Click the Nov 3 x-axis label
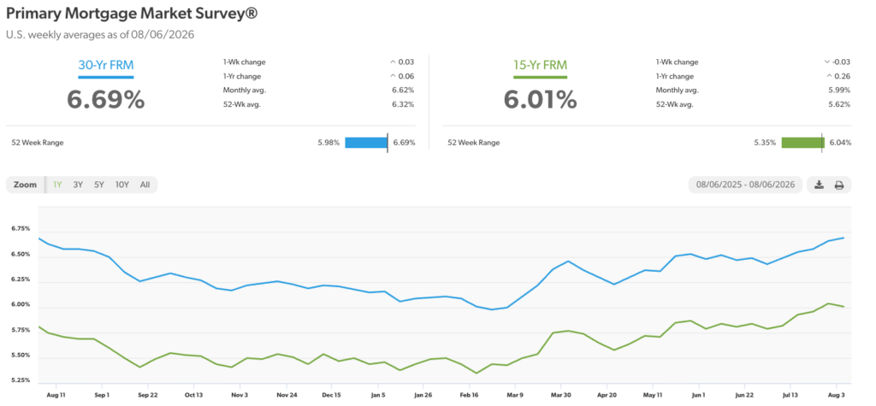The height and width of the screenshot is (406, 876). [240, 393]
